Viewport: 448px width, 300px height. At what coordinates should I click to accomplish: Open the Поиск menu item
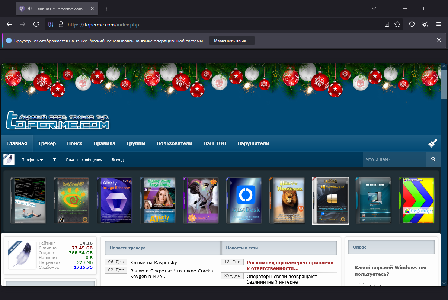pos(75,143)
